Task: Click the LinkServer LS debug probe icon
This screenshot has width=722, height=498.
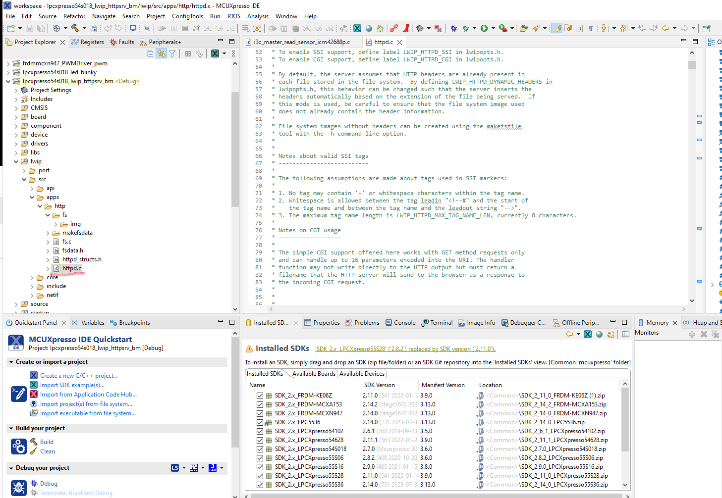Action: tap(175, 468)
